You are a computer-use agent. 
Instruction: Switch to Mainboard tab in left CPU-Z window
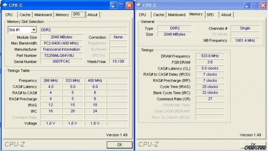43,15
